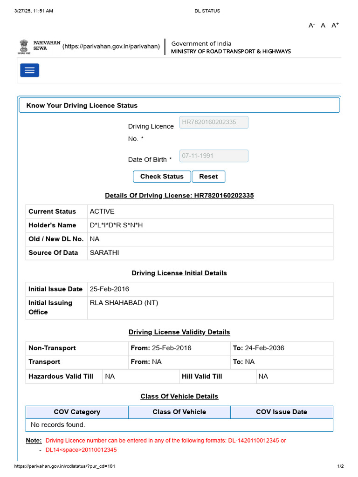Viewport: 358px width, 477px height.
Task: Select initial issue date 25-Feb-2016
Action: point(109,289)
